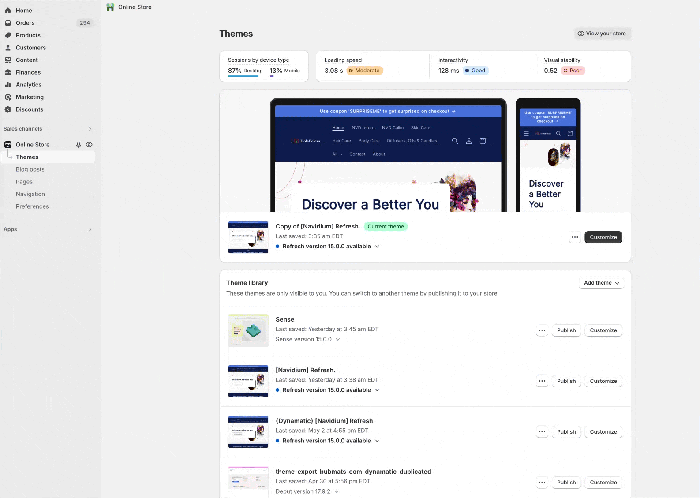Click View your store button
This screenshot has height=498, width=700.
pyautogui.click(x=603, y=34)
